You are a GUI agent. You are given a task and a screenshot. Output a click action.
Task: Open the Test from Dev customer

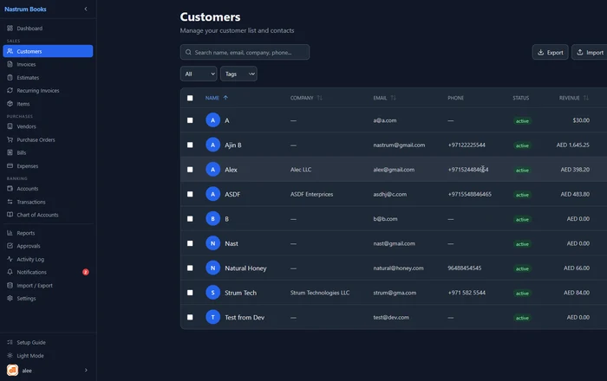point(245,317)
